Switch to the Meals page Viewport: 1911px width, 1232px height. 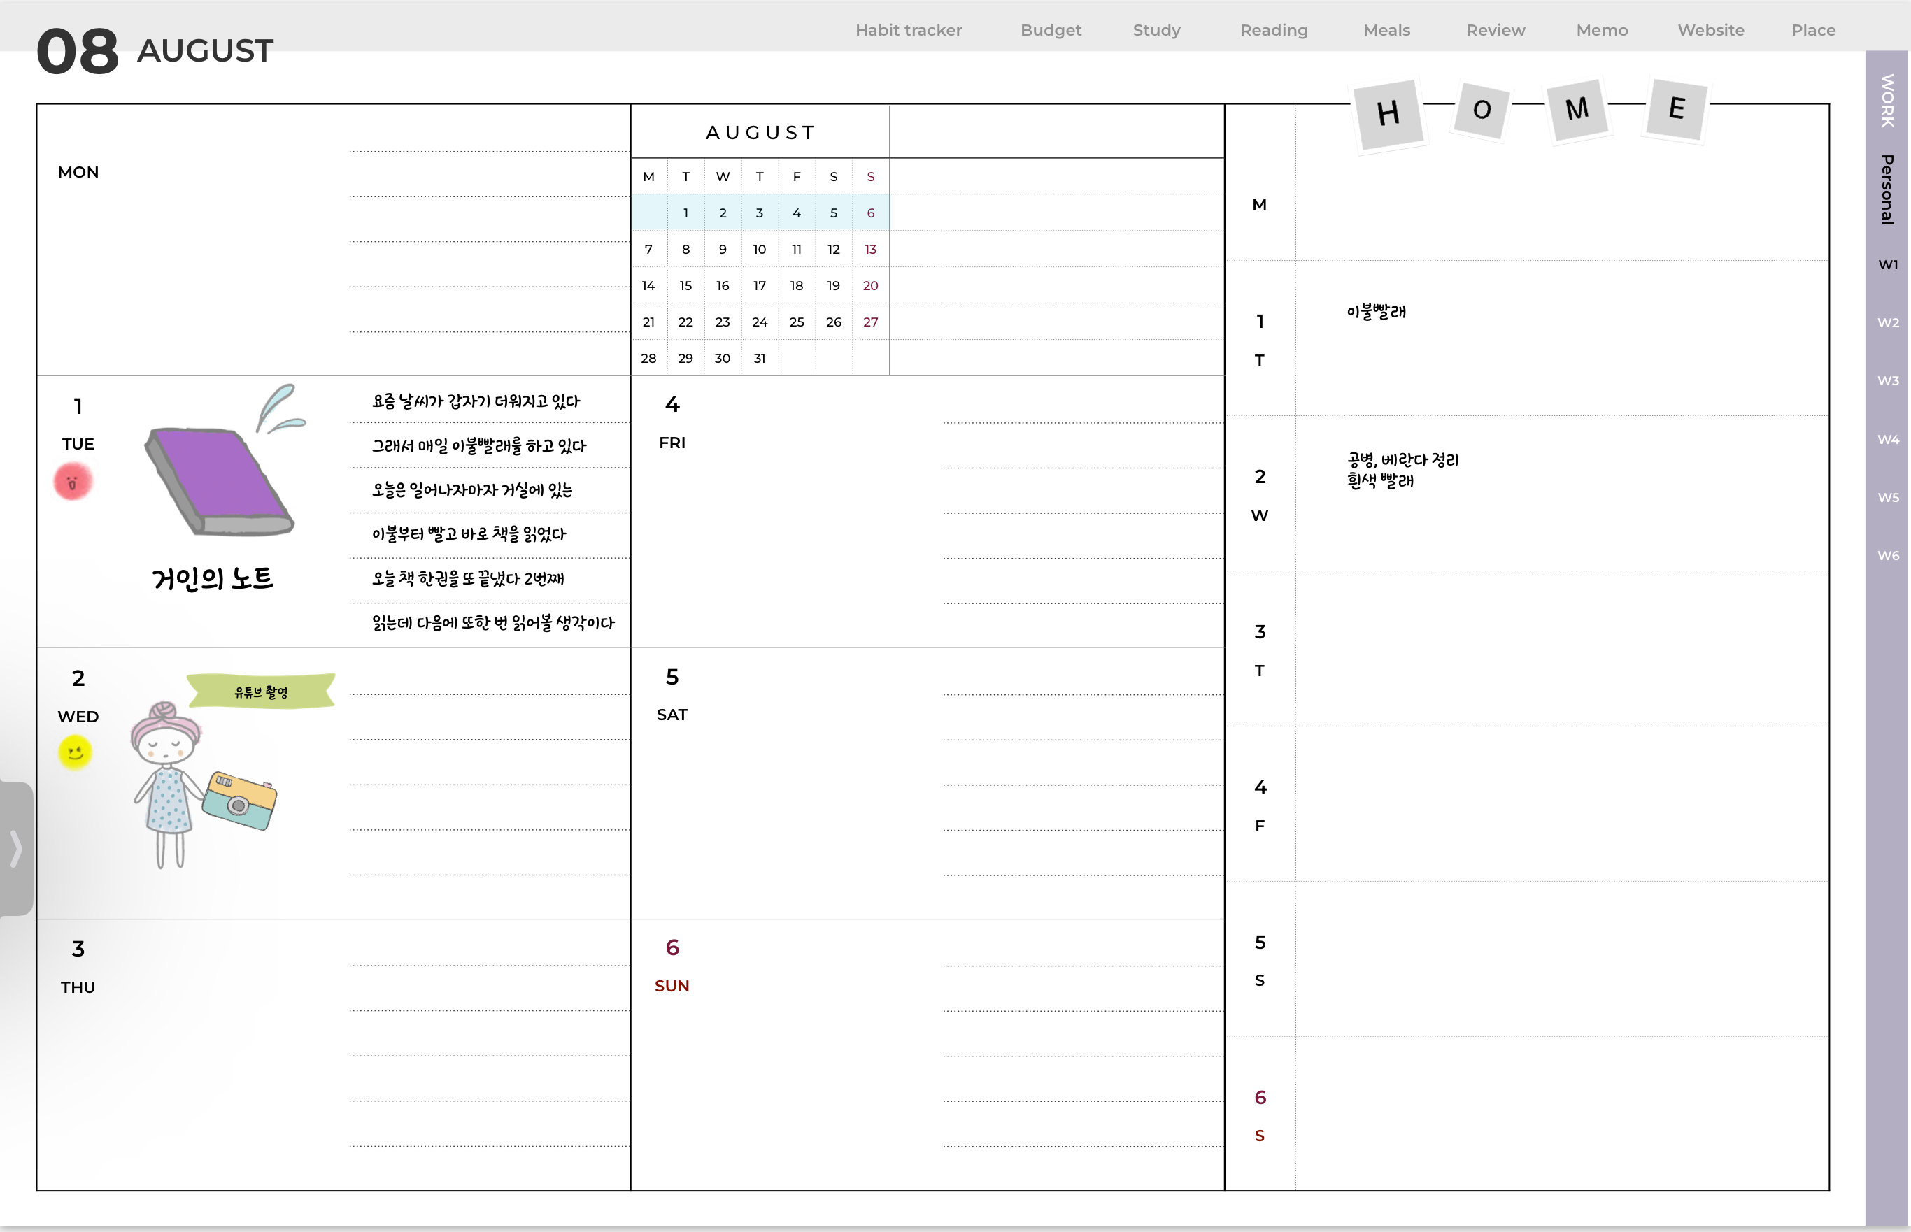pos(1386,30)
